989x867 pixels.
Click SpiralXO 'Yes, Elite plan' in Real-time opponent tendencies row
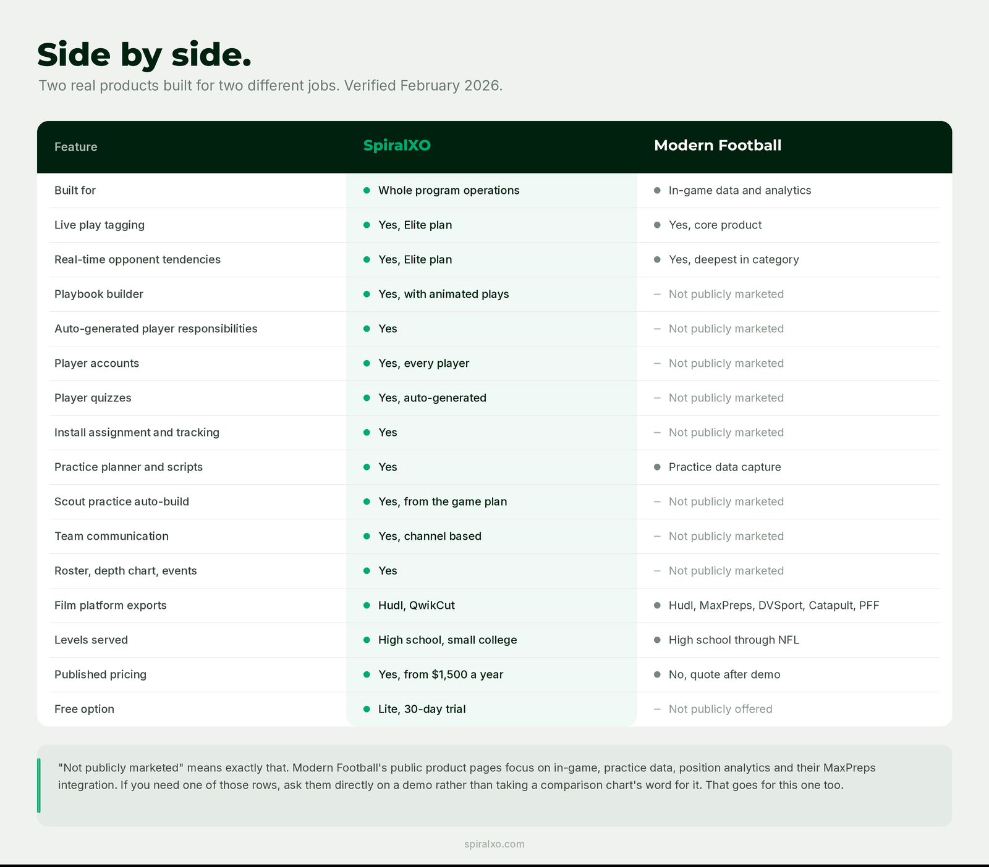pyautogui.click(x=415, y=259)
